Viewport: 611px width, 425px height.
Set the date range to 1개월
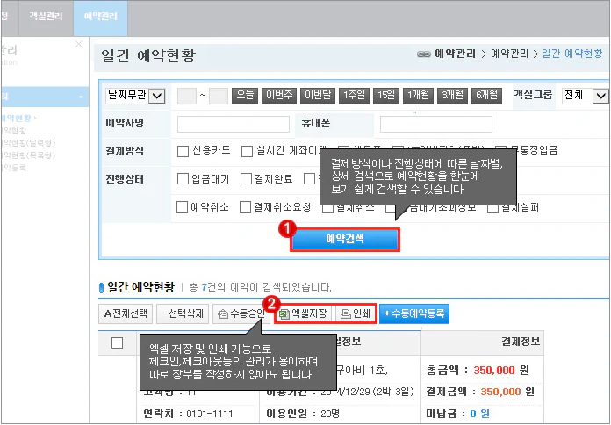tap(418, 95)
